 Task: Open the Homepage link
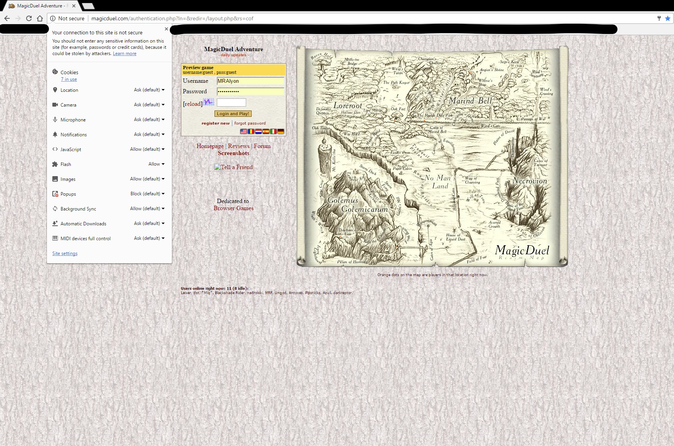click(210, 146)
